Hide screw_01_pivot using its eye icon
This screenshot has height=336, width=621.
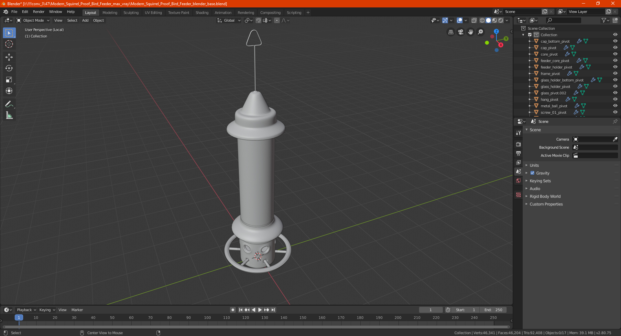(x=615, y=112)
